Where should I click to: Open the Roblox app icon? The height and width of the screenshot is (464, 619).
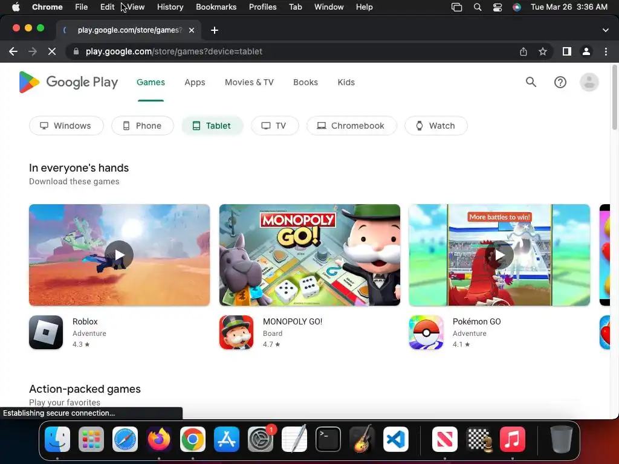point(46,332)
